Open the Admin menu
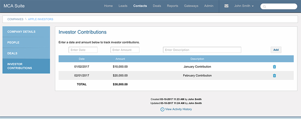 click(x=209, y=6)
